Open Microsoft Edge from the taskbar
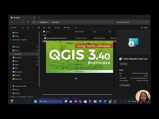This screenshot has width=159, height=119. coord(100,101)
